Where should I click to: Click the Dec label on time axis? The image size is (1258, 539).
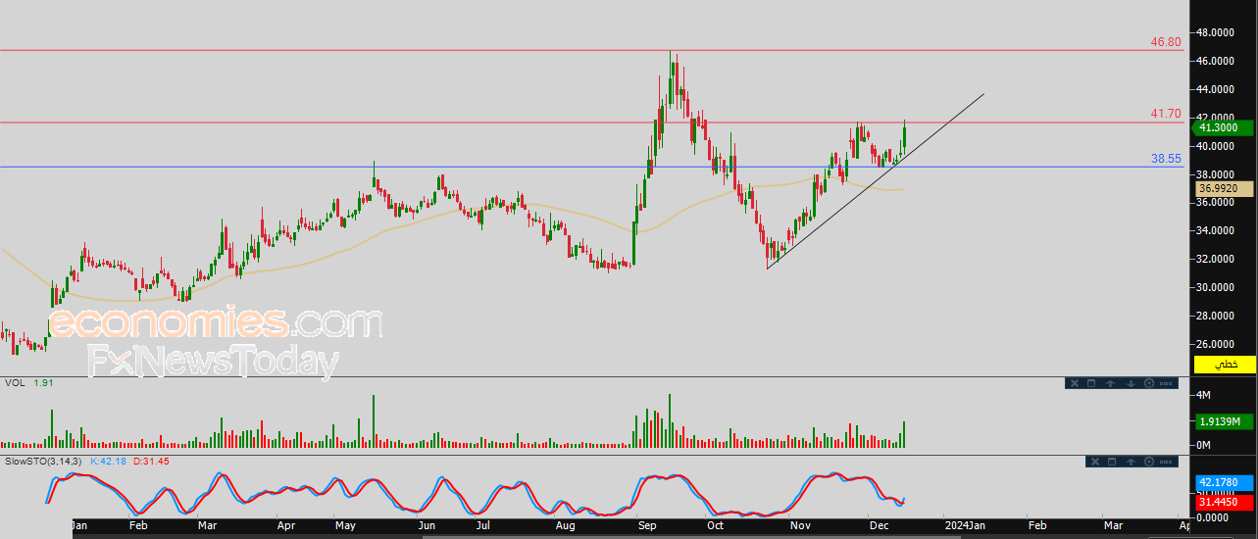point(881,526)
